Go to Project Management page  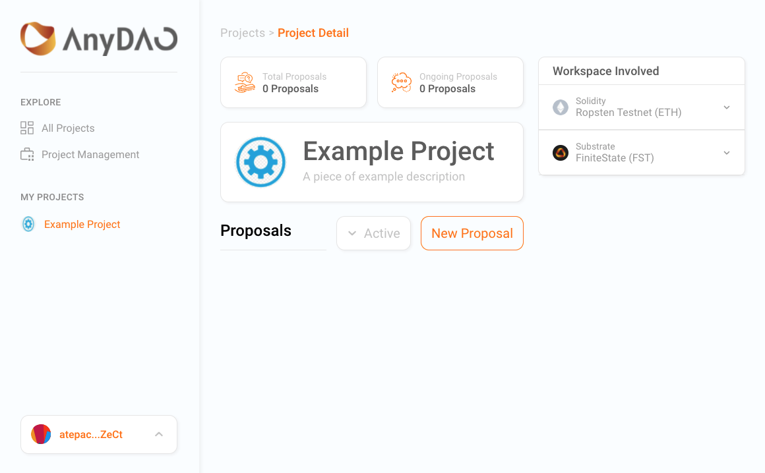pos(90,154)
